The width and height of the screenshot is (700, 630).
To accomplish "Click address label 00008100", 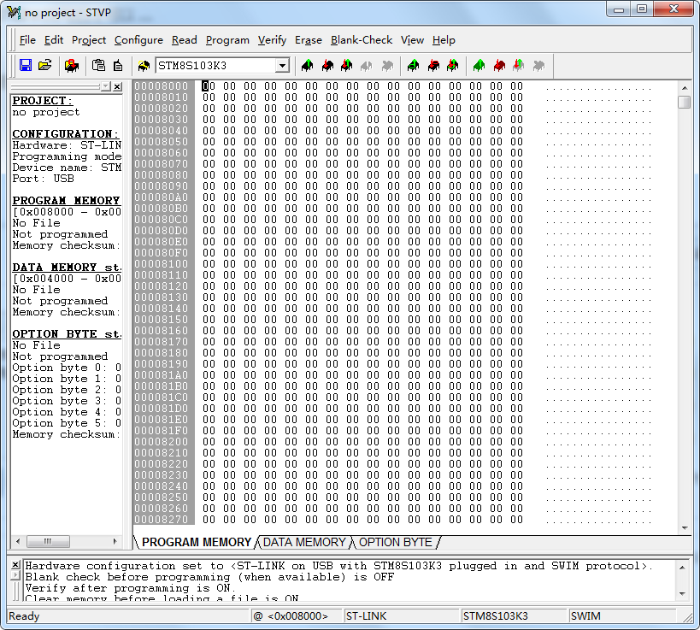I will (x=162, y=264).
